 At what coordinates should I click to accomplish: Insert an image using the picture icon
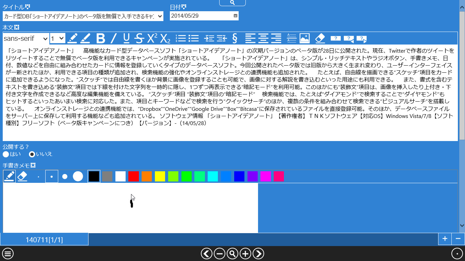pos(305,38)
